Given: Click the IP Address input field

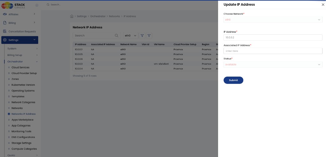Looking at the screenshot, I should (x=273, y=38).
